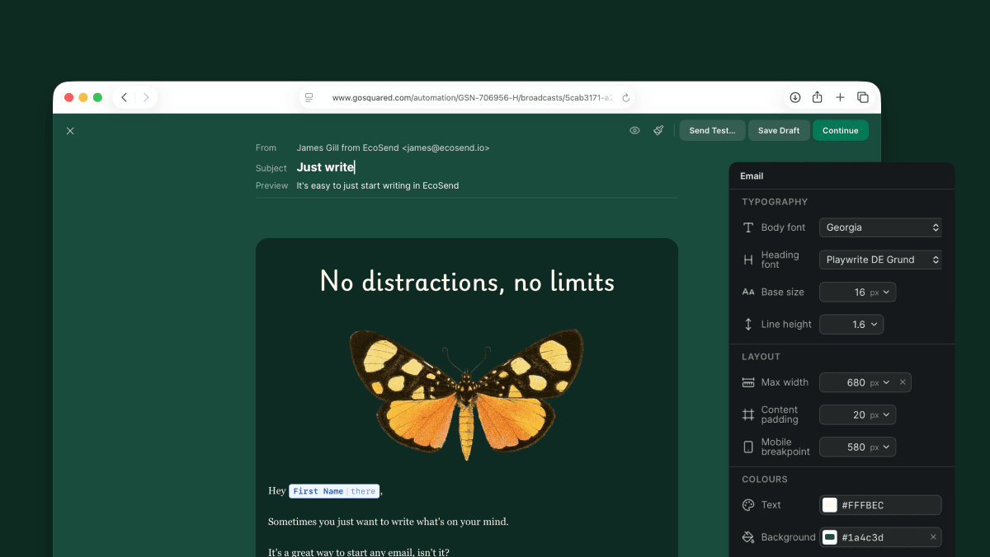Click the Text colour palette icon
The height and width of the screenshot is (557, 990).
point(748,505)
